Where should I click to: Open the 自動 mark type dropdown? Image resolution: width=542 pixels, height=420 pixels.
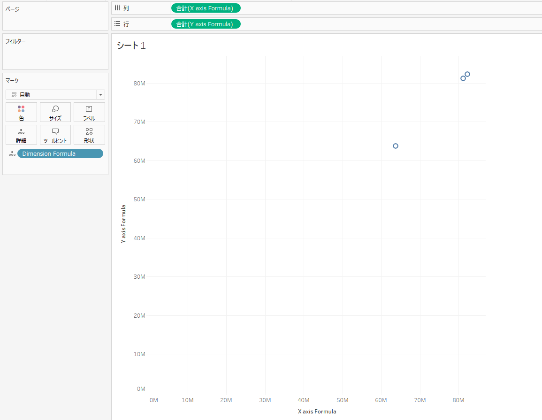[55, 94]
